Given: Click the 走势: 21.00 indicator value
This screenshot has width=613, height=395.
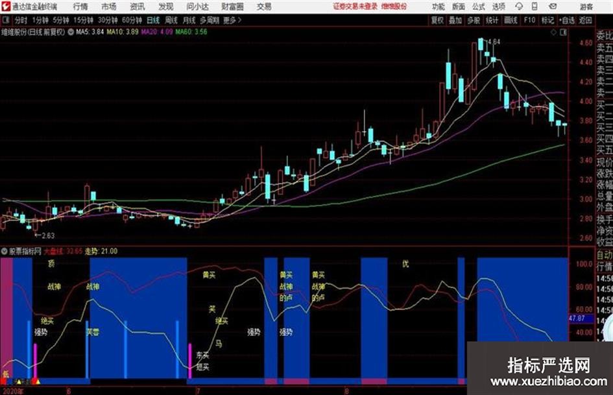Looking at the screenshot, I should 101,251.
